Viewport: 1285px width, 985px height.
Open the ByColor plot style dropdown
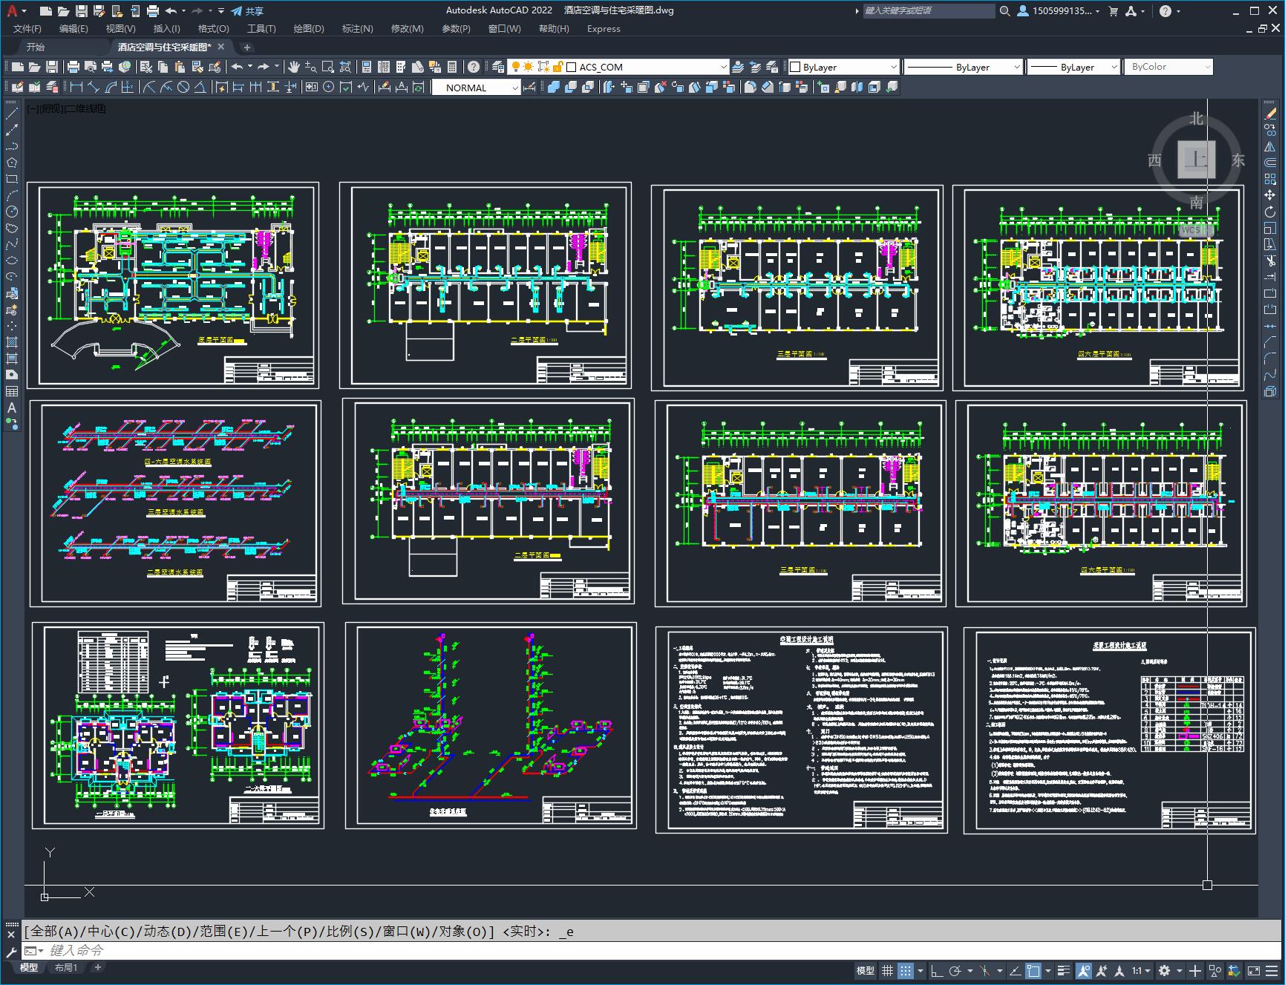coord(1168,67)
